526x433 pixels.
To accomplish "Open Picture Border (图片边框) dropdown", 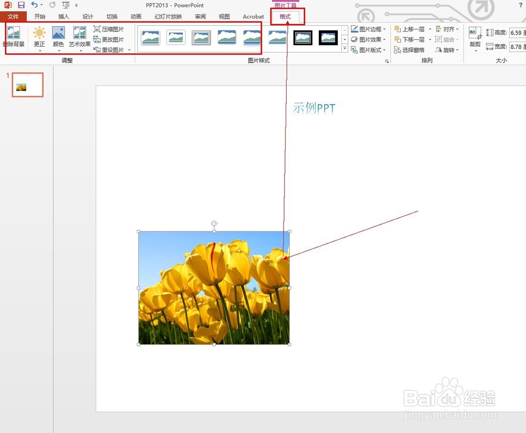I will point(368,29).
